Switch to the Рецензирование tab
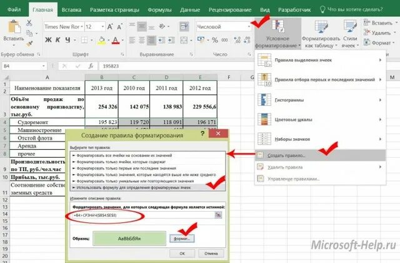Image resolution: width=400 pixels, height=263 pixels. tap(230, 10)
